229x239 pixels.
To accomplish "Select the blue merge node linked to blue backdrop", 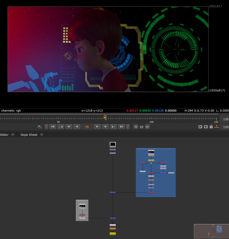I will [113, 192].
